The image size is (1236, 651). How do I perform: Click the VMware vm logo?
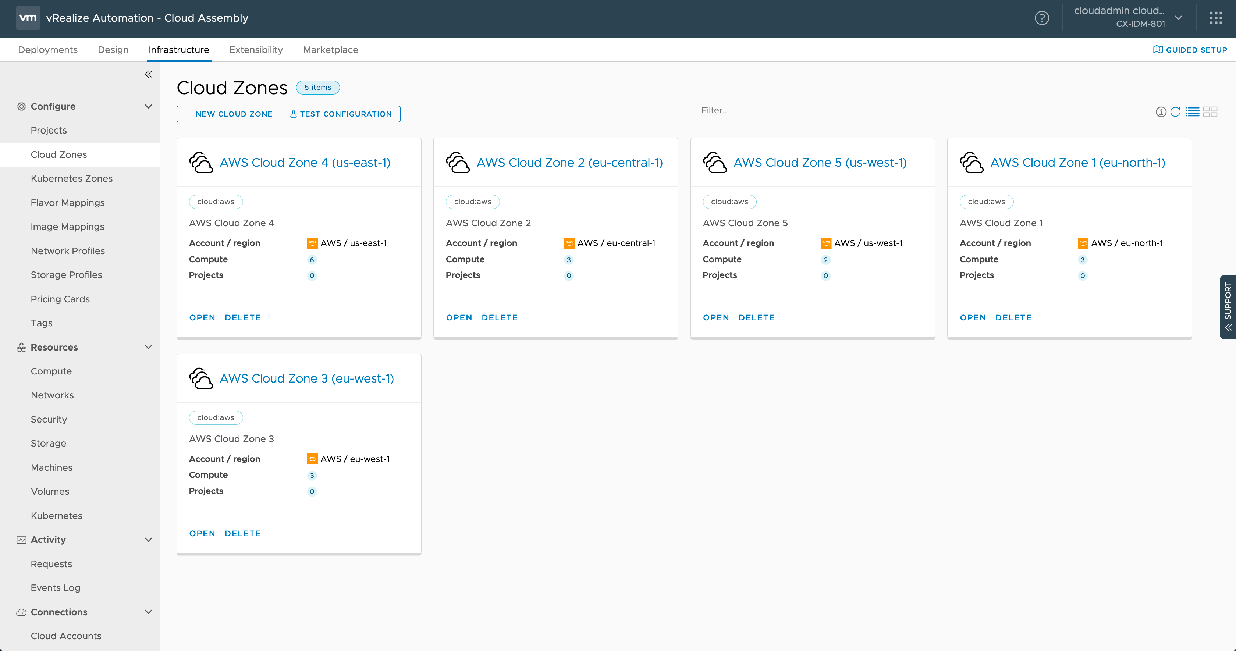click(28, 18)
